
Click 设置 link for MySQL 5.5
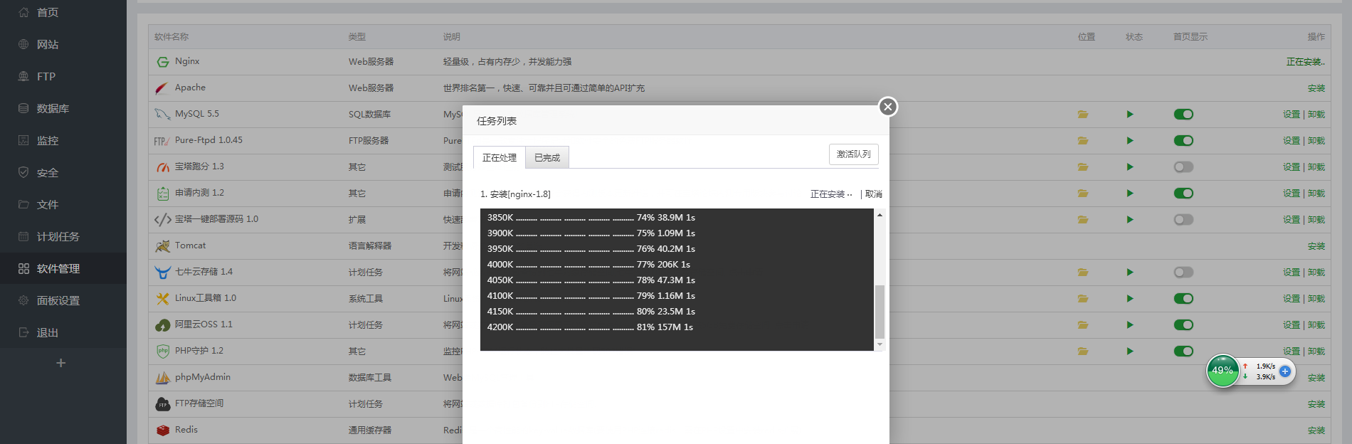1292,115
